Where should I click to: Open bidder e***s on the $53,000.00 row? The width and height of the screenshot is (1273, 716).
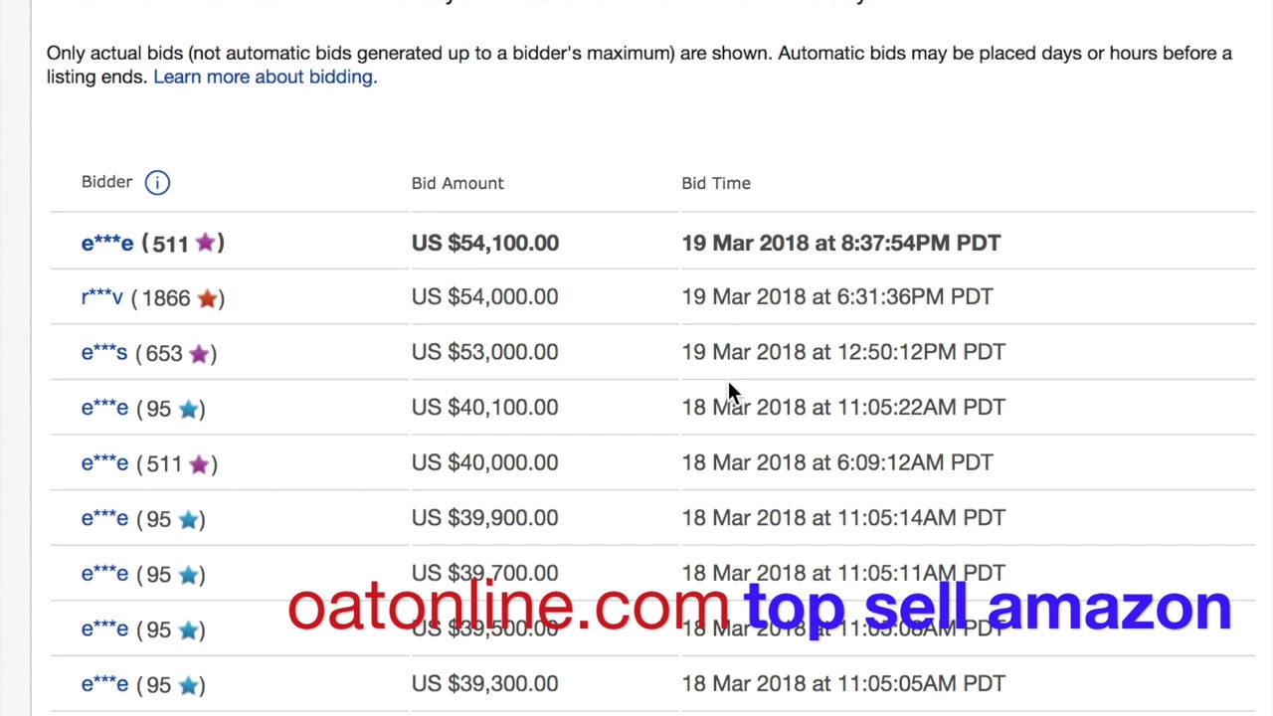click(103, 352)
